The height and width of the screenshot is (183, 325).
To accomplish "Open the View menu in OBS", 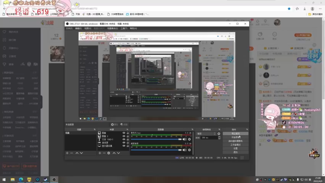I will tap(88, 28).
